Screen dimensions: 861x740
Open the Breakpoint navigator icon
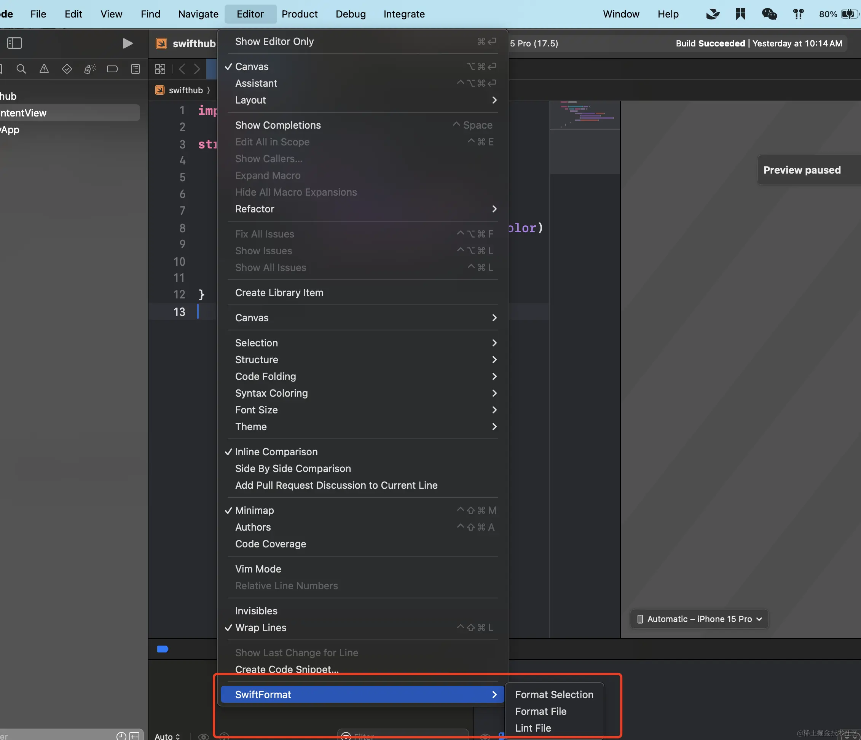pyautogui.click(x=112, y=69)
